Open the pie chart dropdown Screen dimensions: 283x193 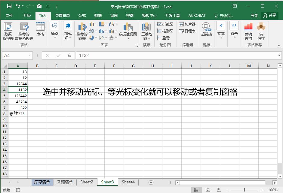pyautogui.click(x=96, y=38)
